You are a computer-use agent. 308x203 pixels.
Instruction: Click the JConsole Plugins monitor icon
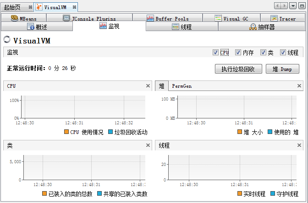coord(66,18)
